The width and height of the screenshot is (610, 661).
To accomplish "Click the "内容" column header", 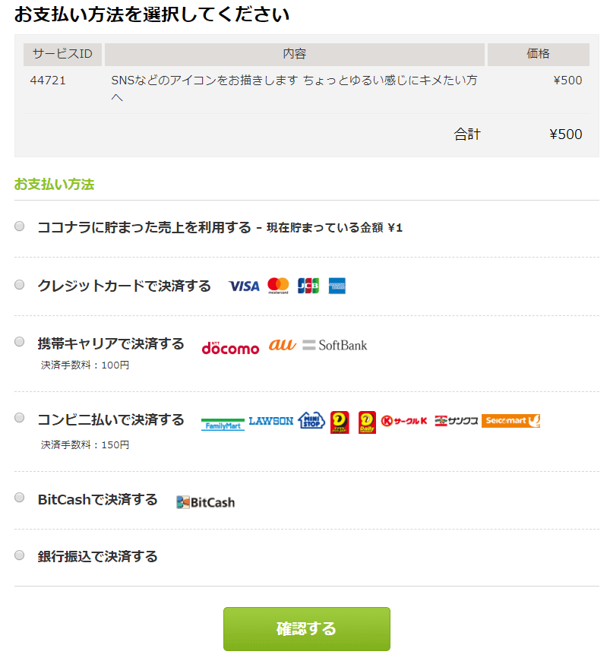I will point(295,54).
